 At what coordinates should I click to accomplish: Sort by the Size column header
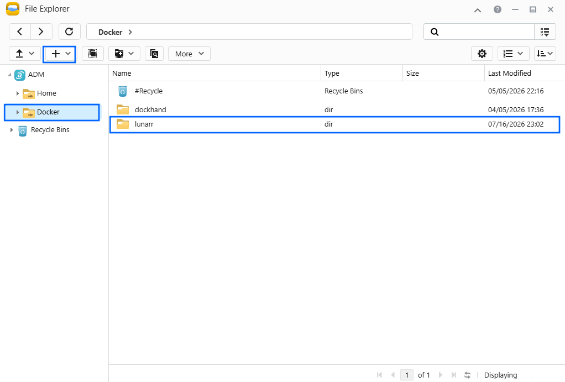443,73
